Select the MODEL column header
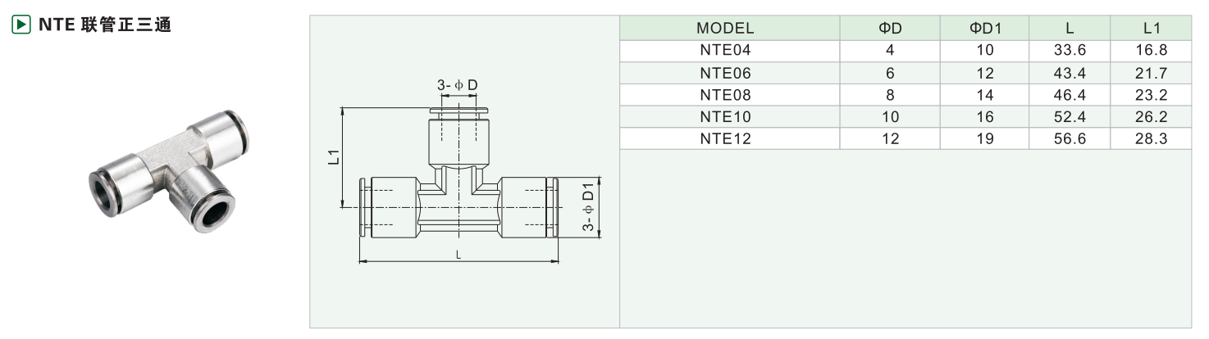This screenshot has width=1209, height=339. click(725, 29)
